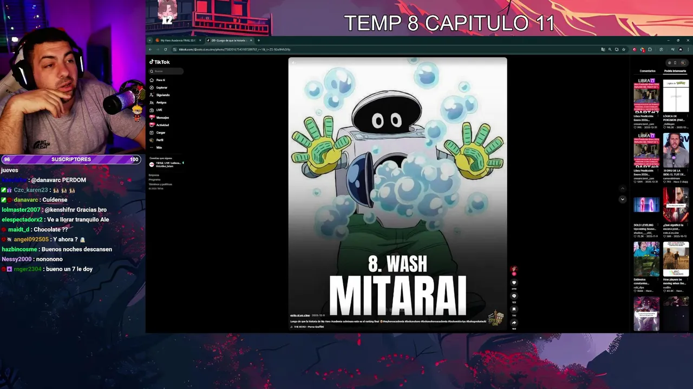Click chat user Nessy2000
The image size is (693, 389).
pos(17,259)
